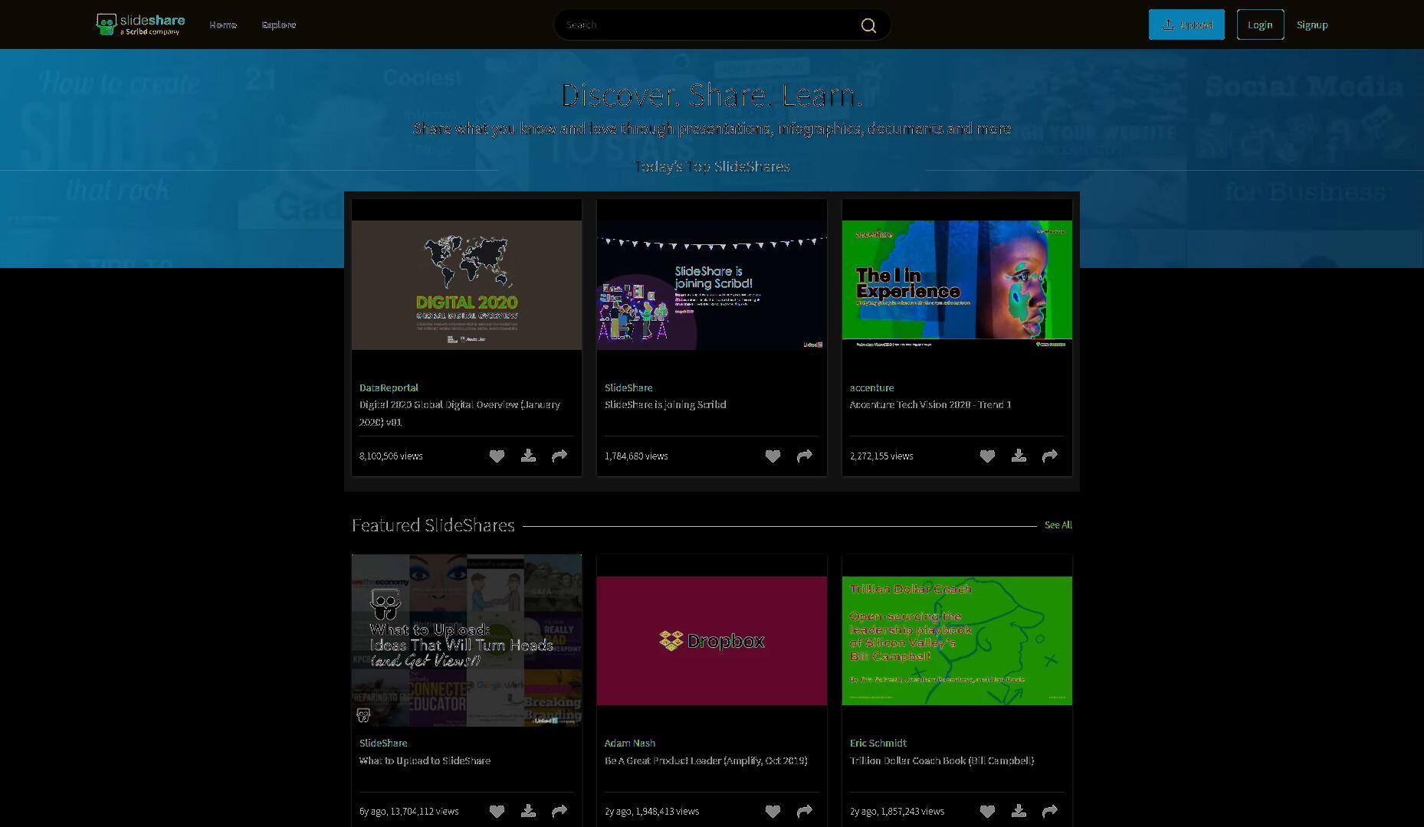Like the What to Upload to SlideShare deck
This screenshot has height=827, width=1424.
(x=497, y=811)
